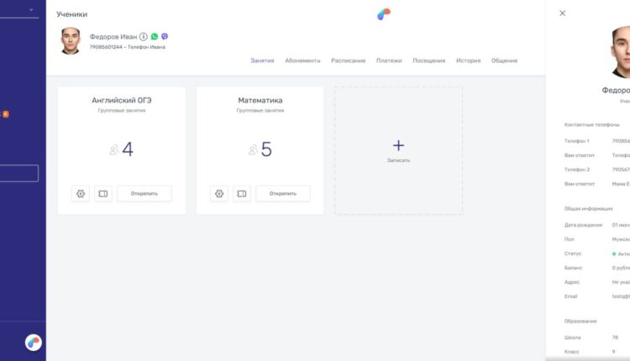Open the Абонементы tab

tap(302, 60)
